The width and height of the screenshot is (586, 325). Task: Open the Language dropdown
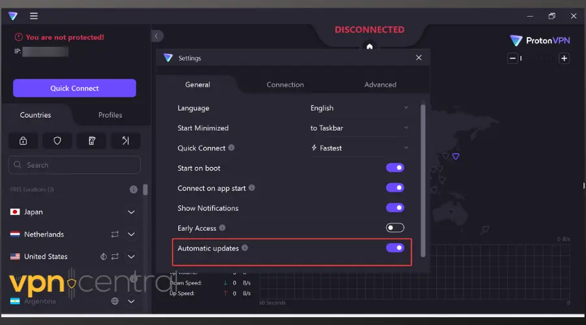[x=359, y=108]
